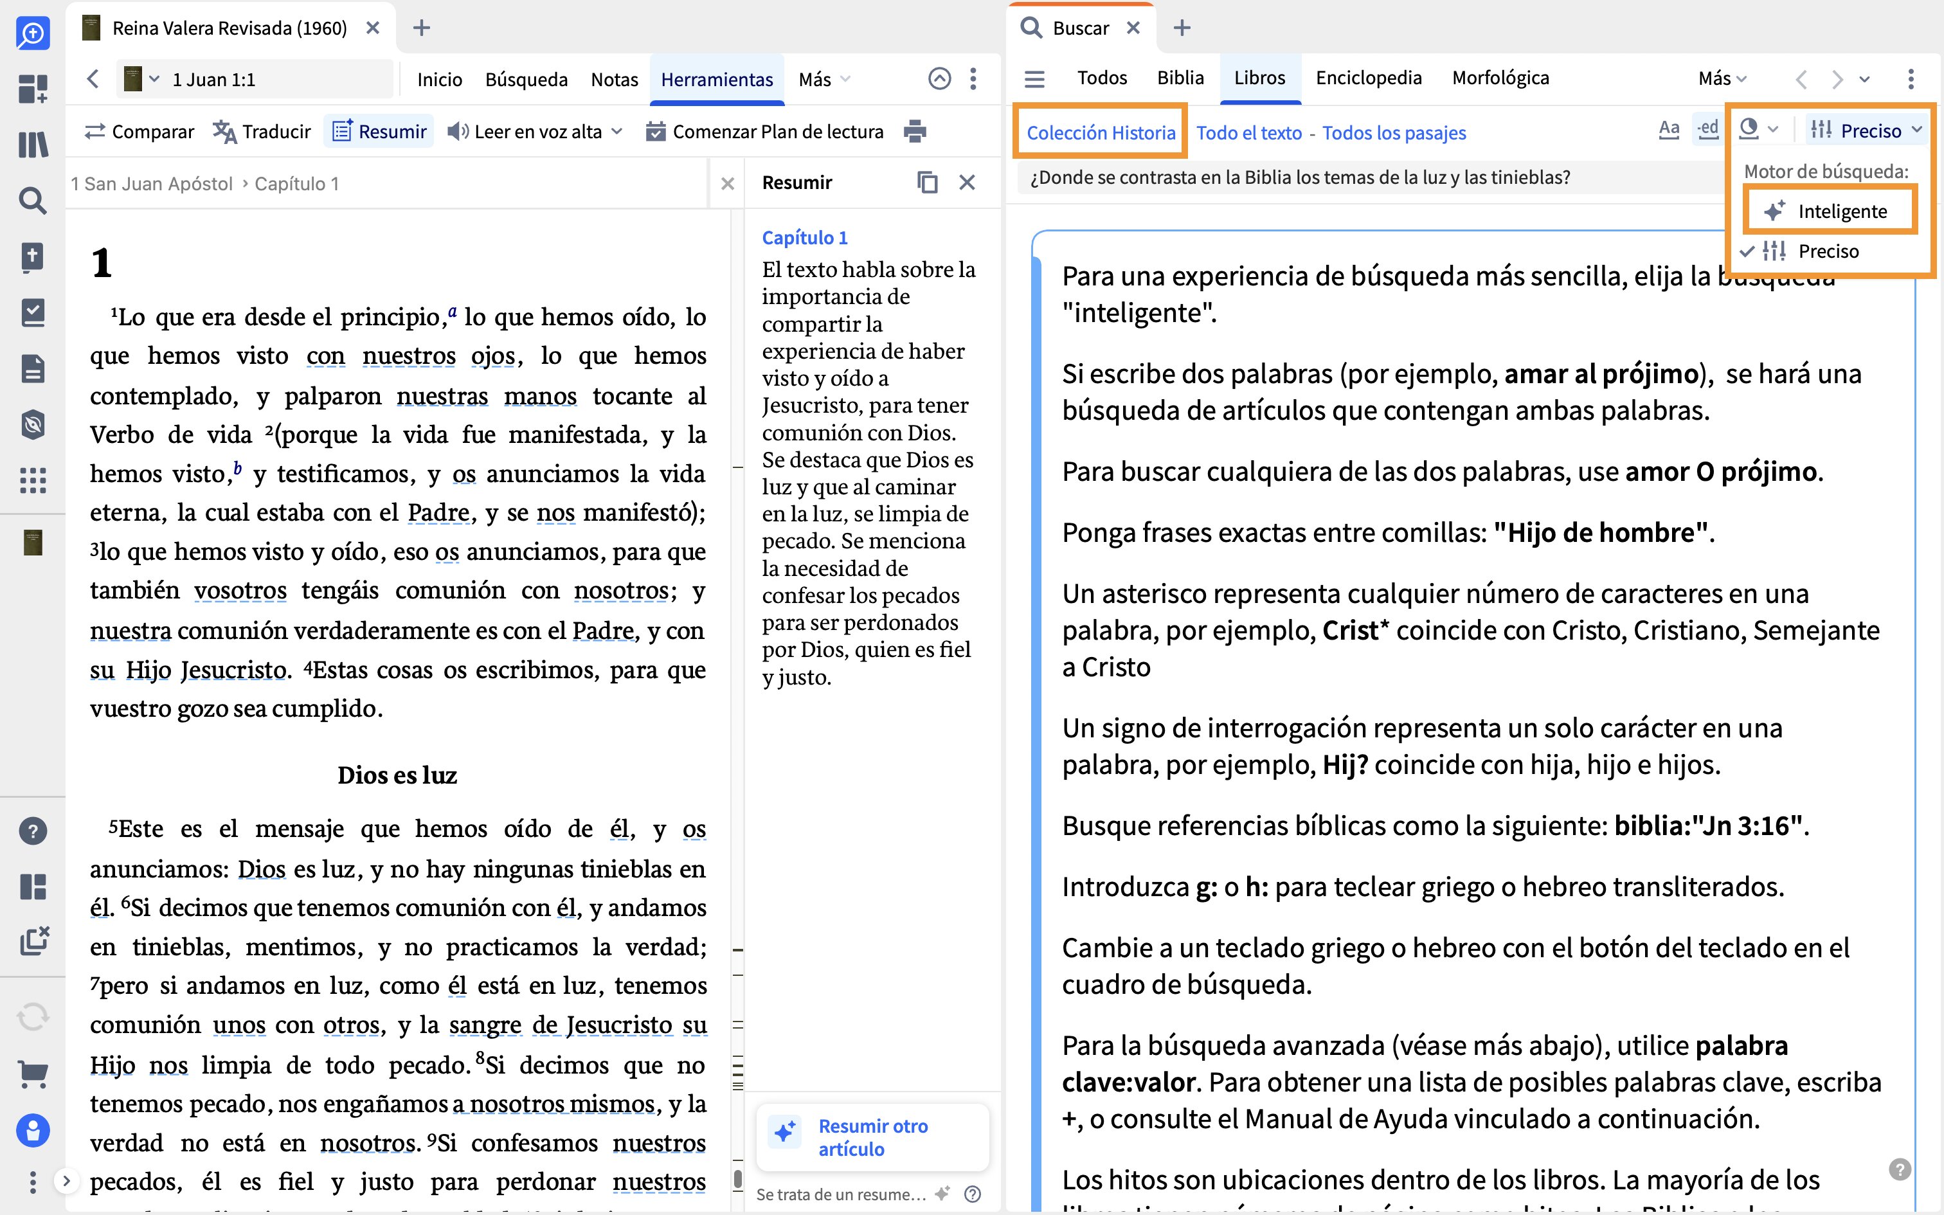
Task: Open the documents sidebar icon
Action: pos(33,369)
